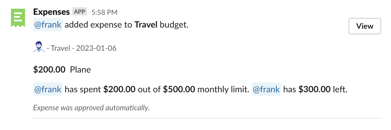The image size is (391, 130).
Task: Click the @frank mention before "added expense"
Action: pyautogui.click(x=48, y=25)
